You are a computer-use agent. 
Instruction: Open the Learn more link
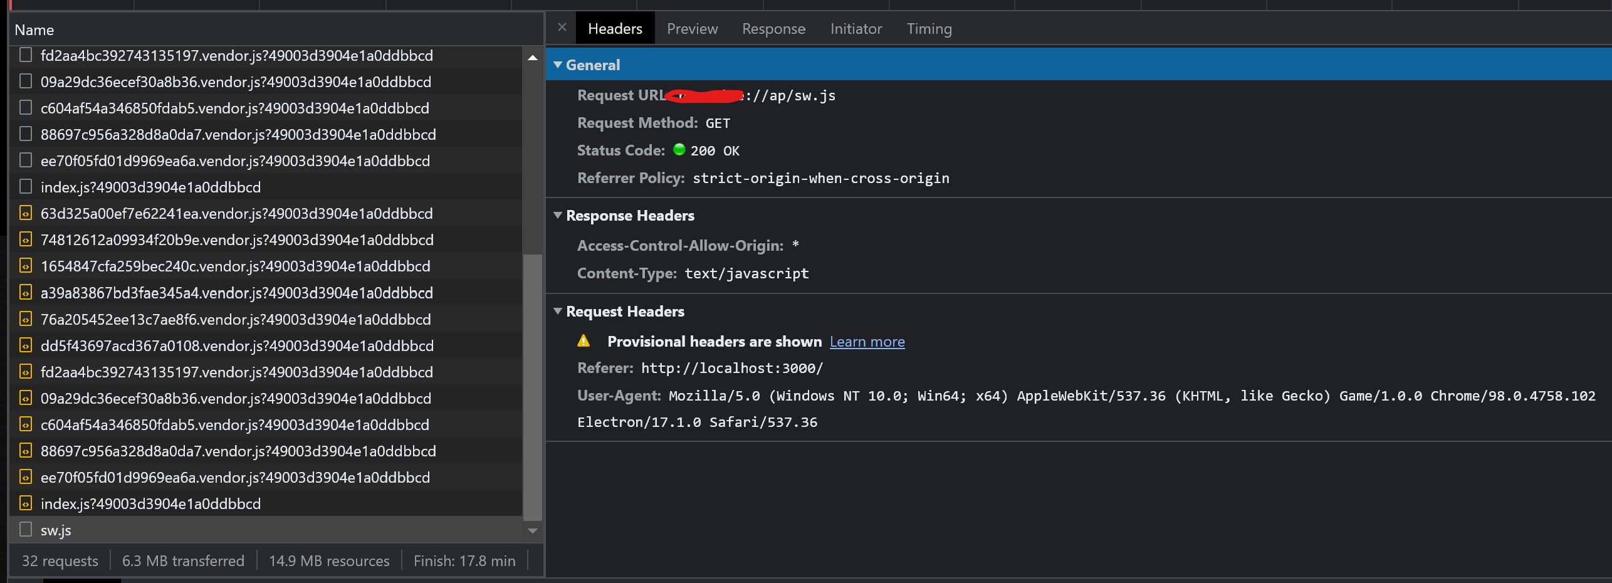pyautogui.click(x=867, y=342)
